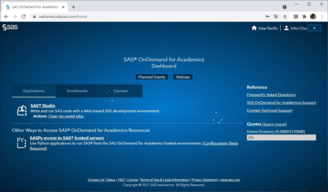The image size is (328, 192).
Task: Switch to the Courses tab
Action: (x=121, y=91)
